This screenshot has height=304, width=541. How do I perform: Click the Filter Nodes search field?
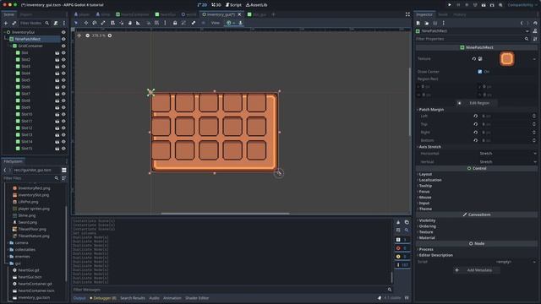34,23
